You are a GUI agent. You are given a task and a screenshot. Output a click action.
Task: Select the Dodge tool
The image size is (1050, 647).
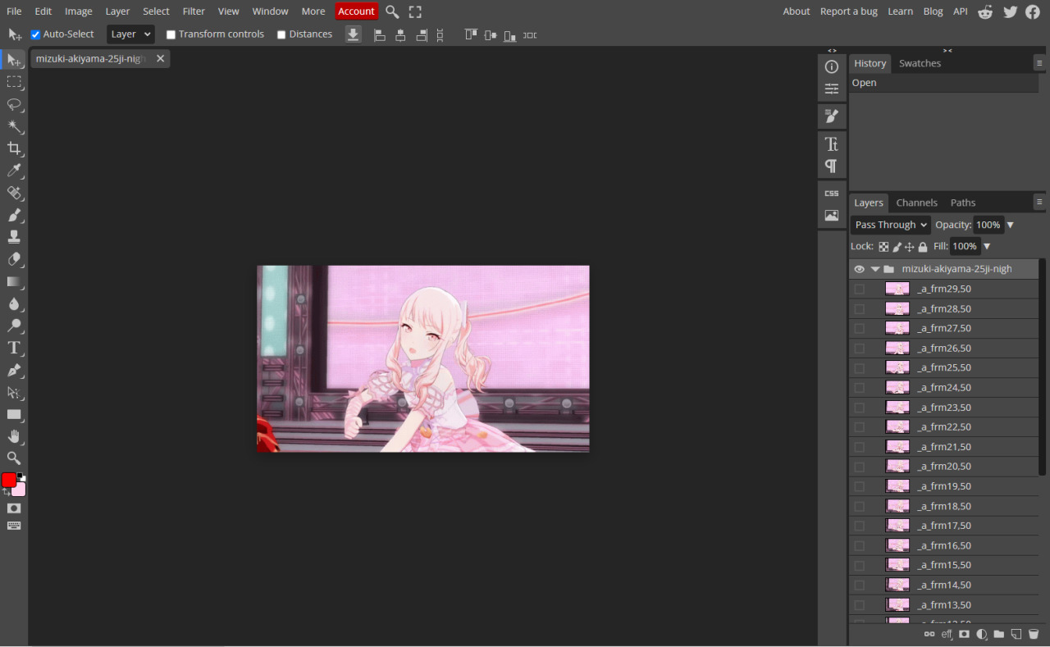click(x=14, y=326)
